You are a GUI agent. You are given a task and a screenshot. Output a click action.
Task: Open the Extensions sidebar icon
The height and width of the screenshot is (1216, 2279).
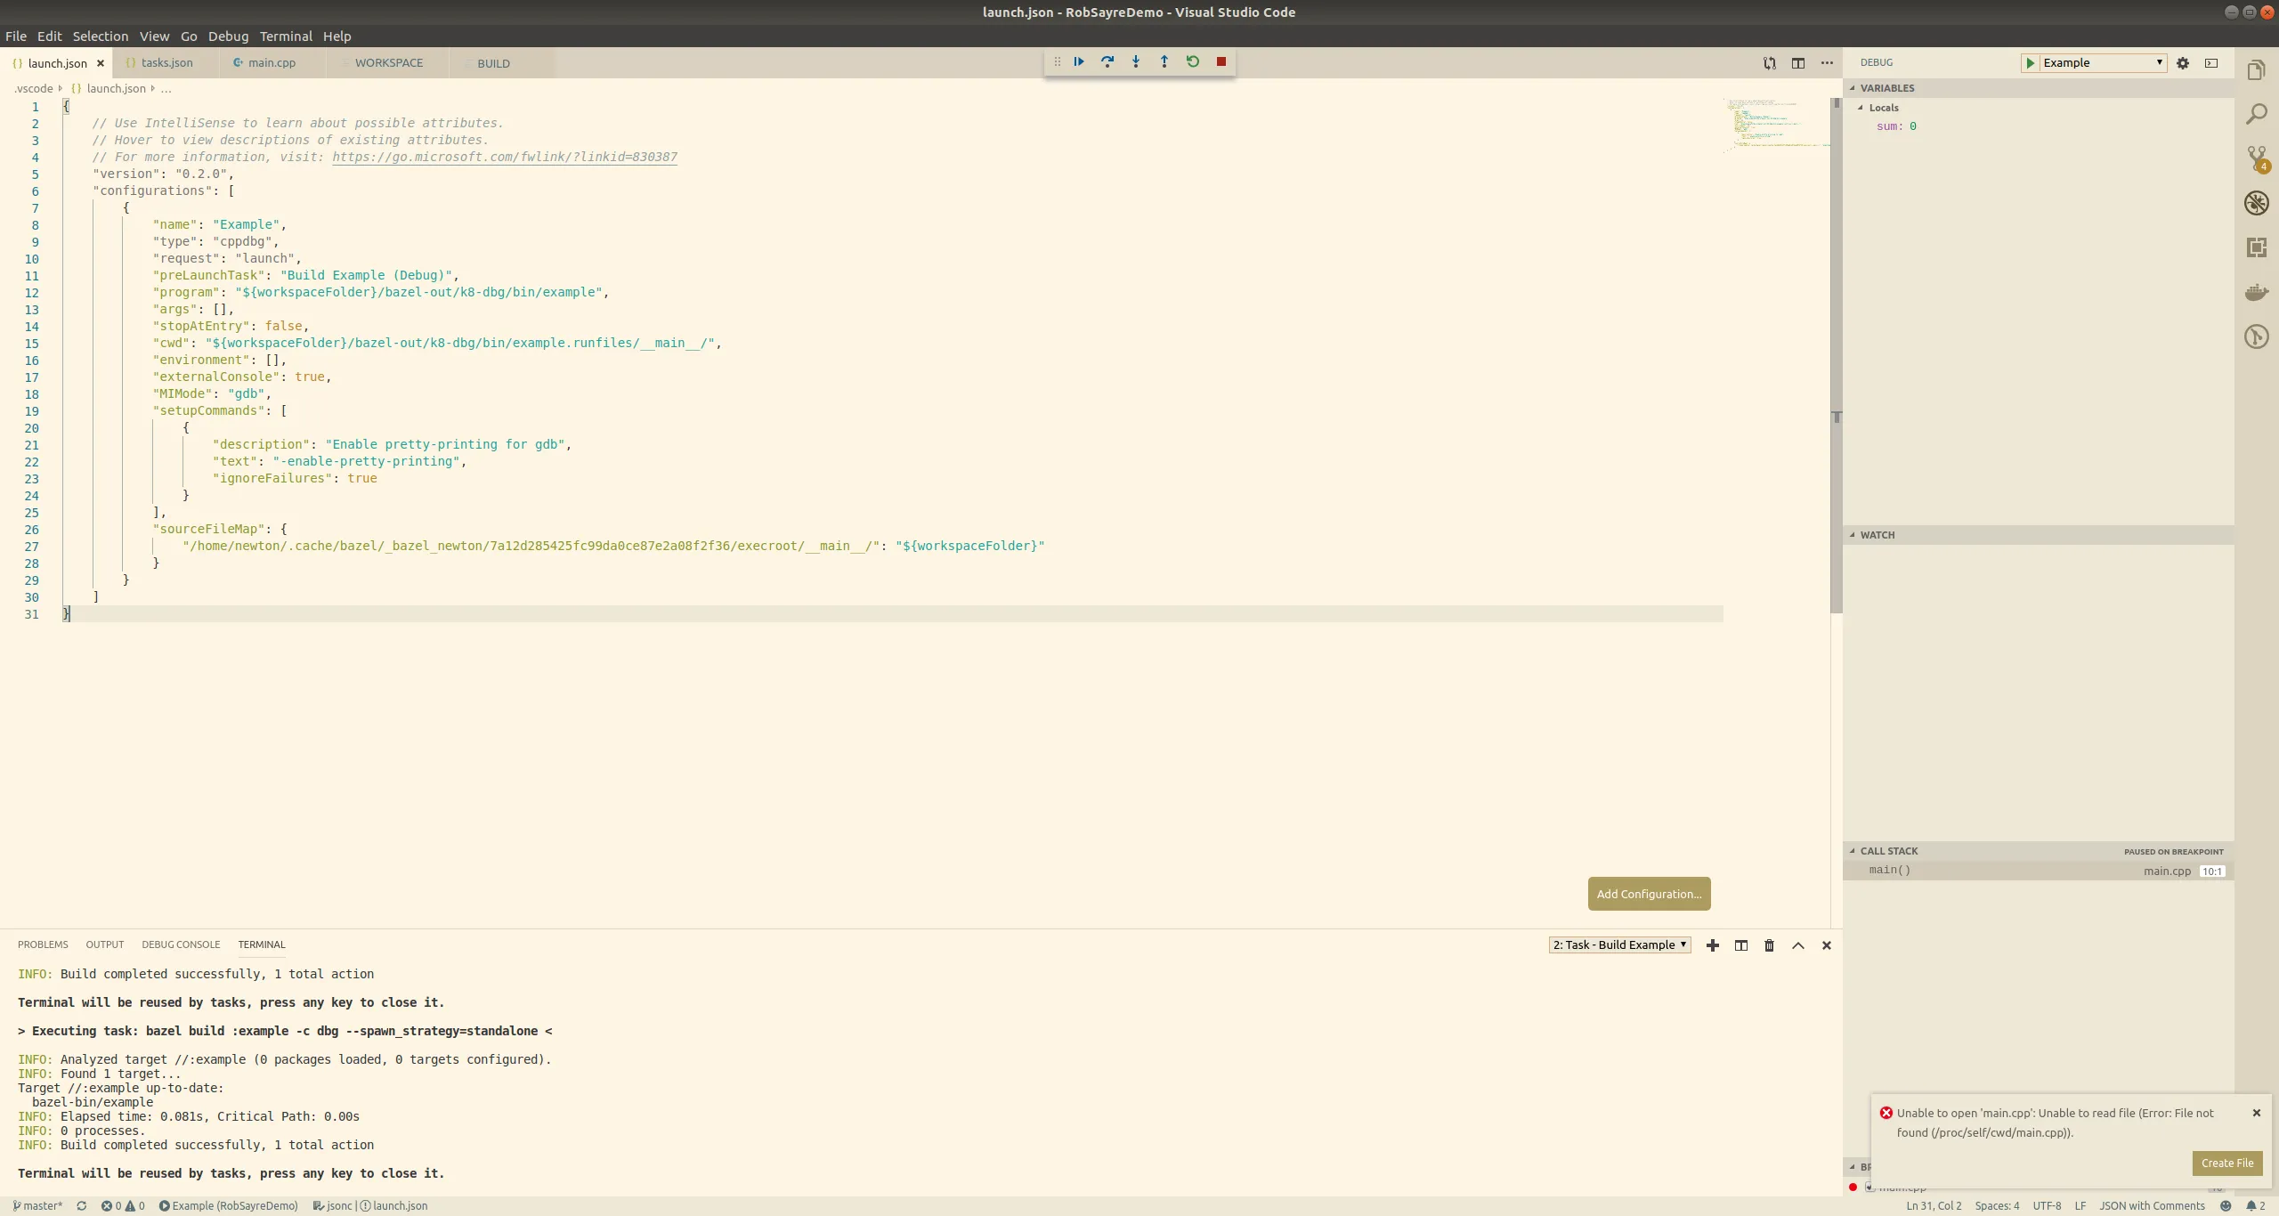coord(2257,247)
